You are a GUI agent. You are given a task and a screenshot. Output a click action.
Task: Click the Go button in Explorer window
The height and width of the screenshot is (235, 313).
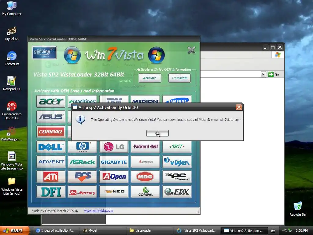(x=274, y=74)
